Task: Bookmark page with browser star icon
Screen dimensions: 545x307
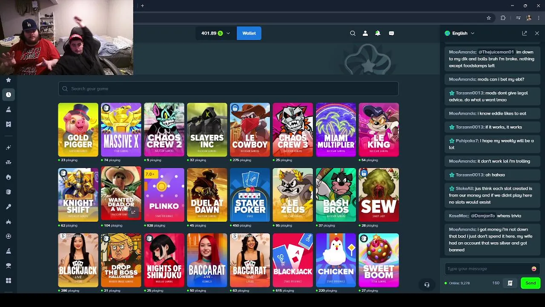Action: click(489, 18)
